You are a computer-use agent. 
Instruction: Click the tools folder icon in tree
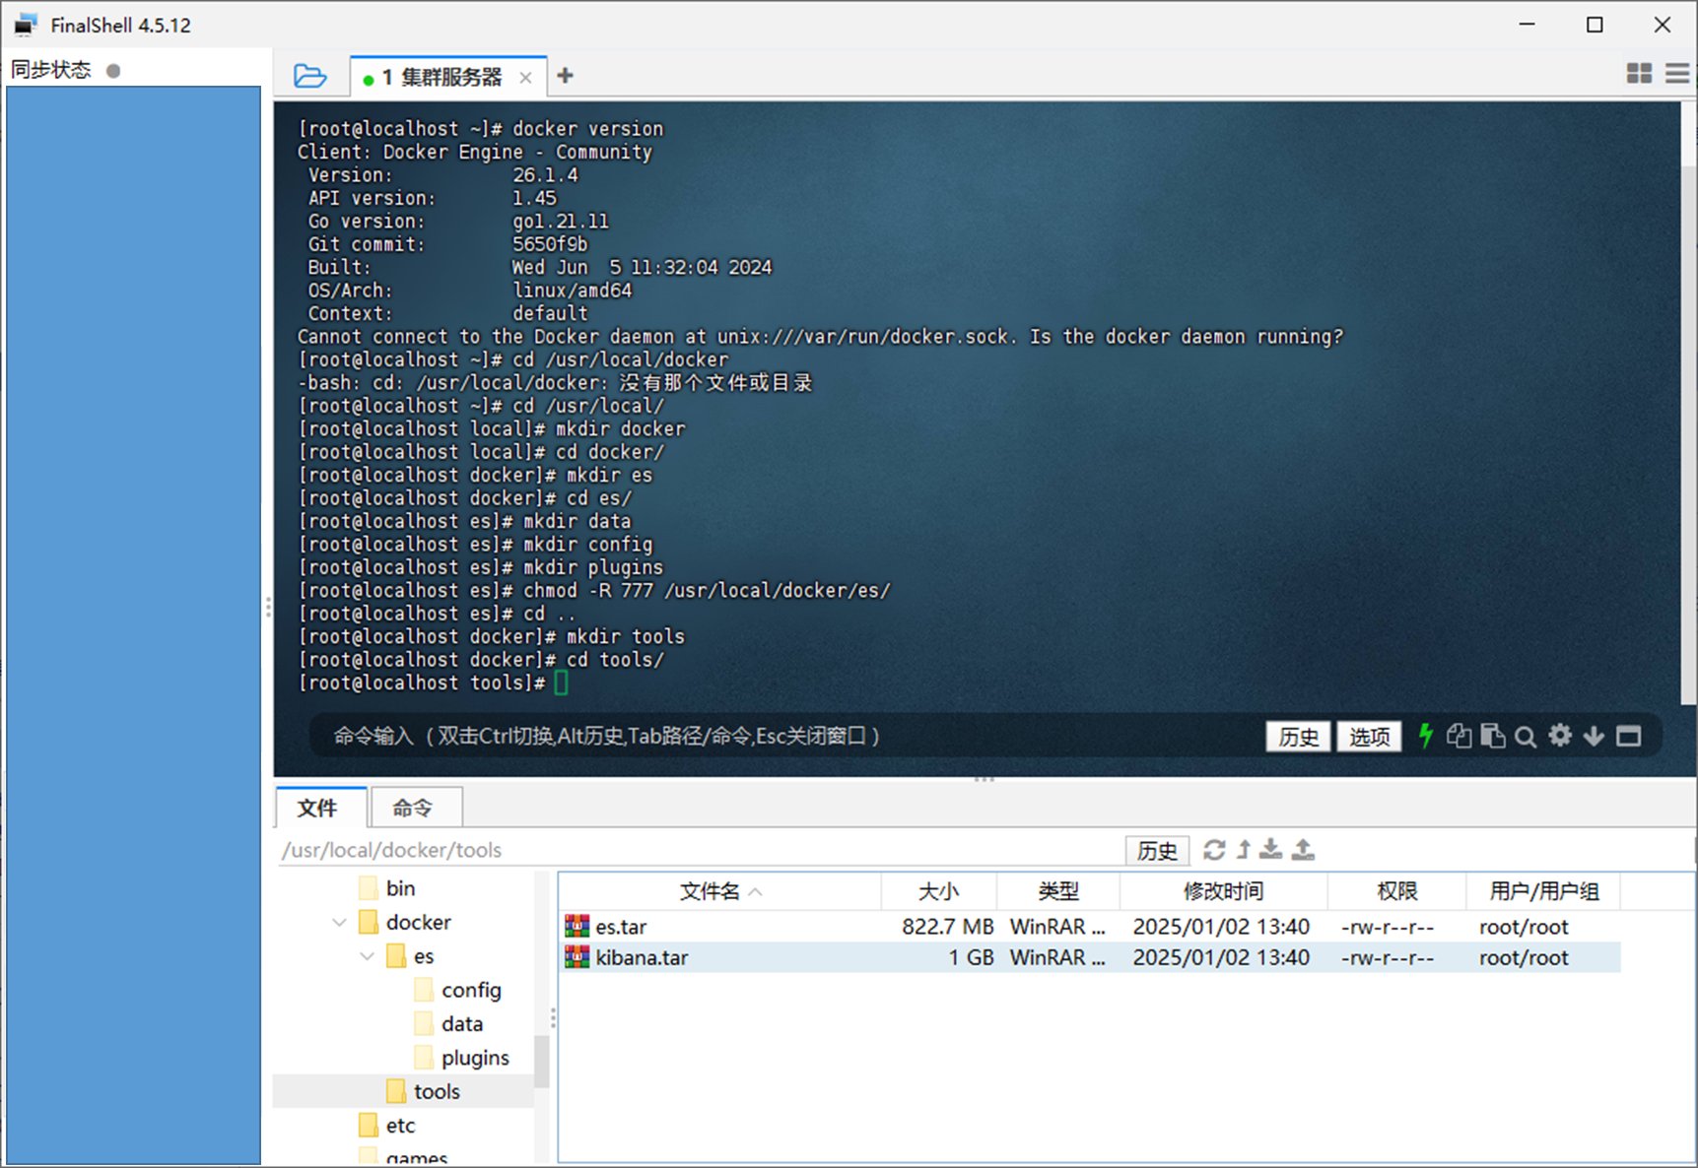point(396,1091)
